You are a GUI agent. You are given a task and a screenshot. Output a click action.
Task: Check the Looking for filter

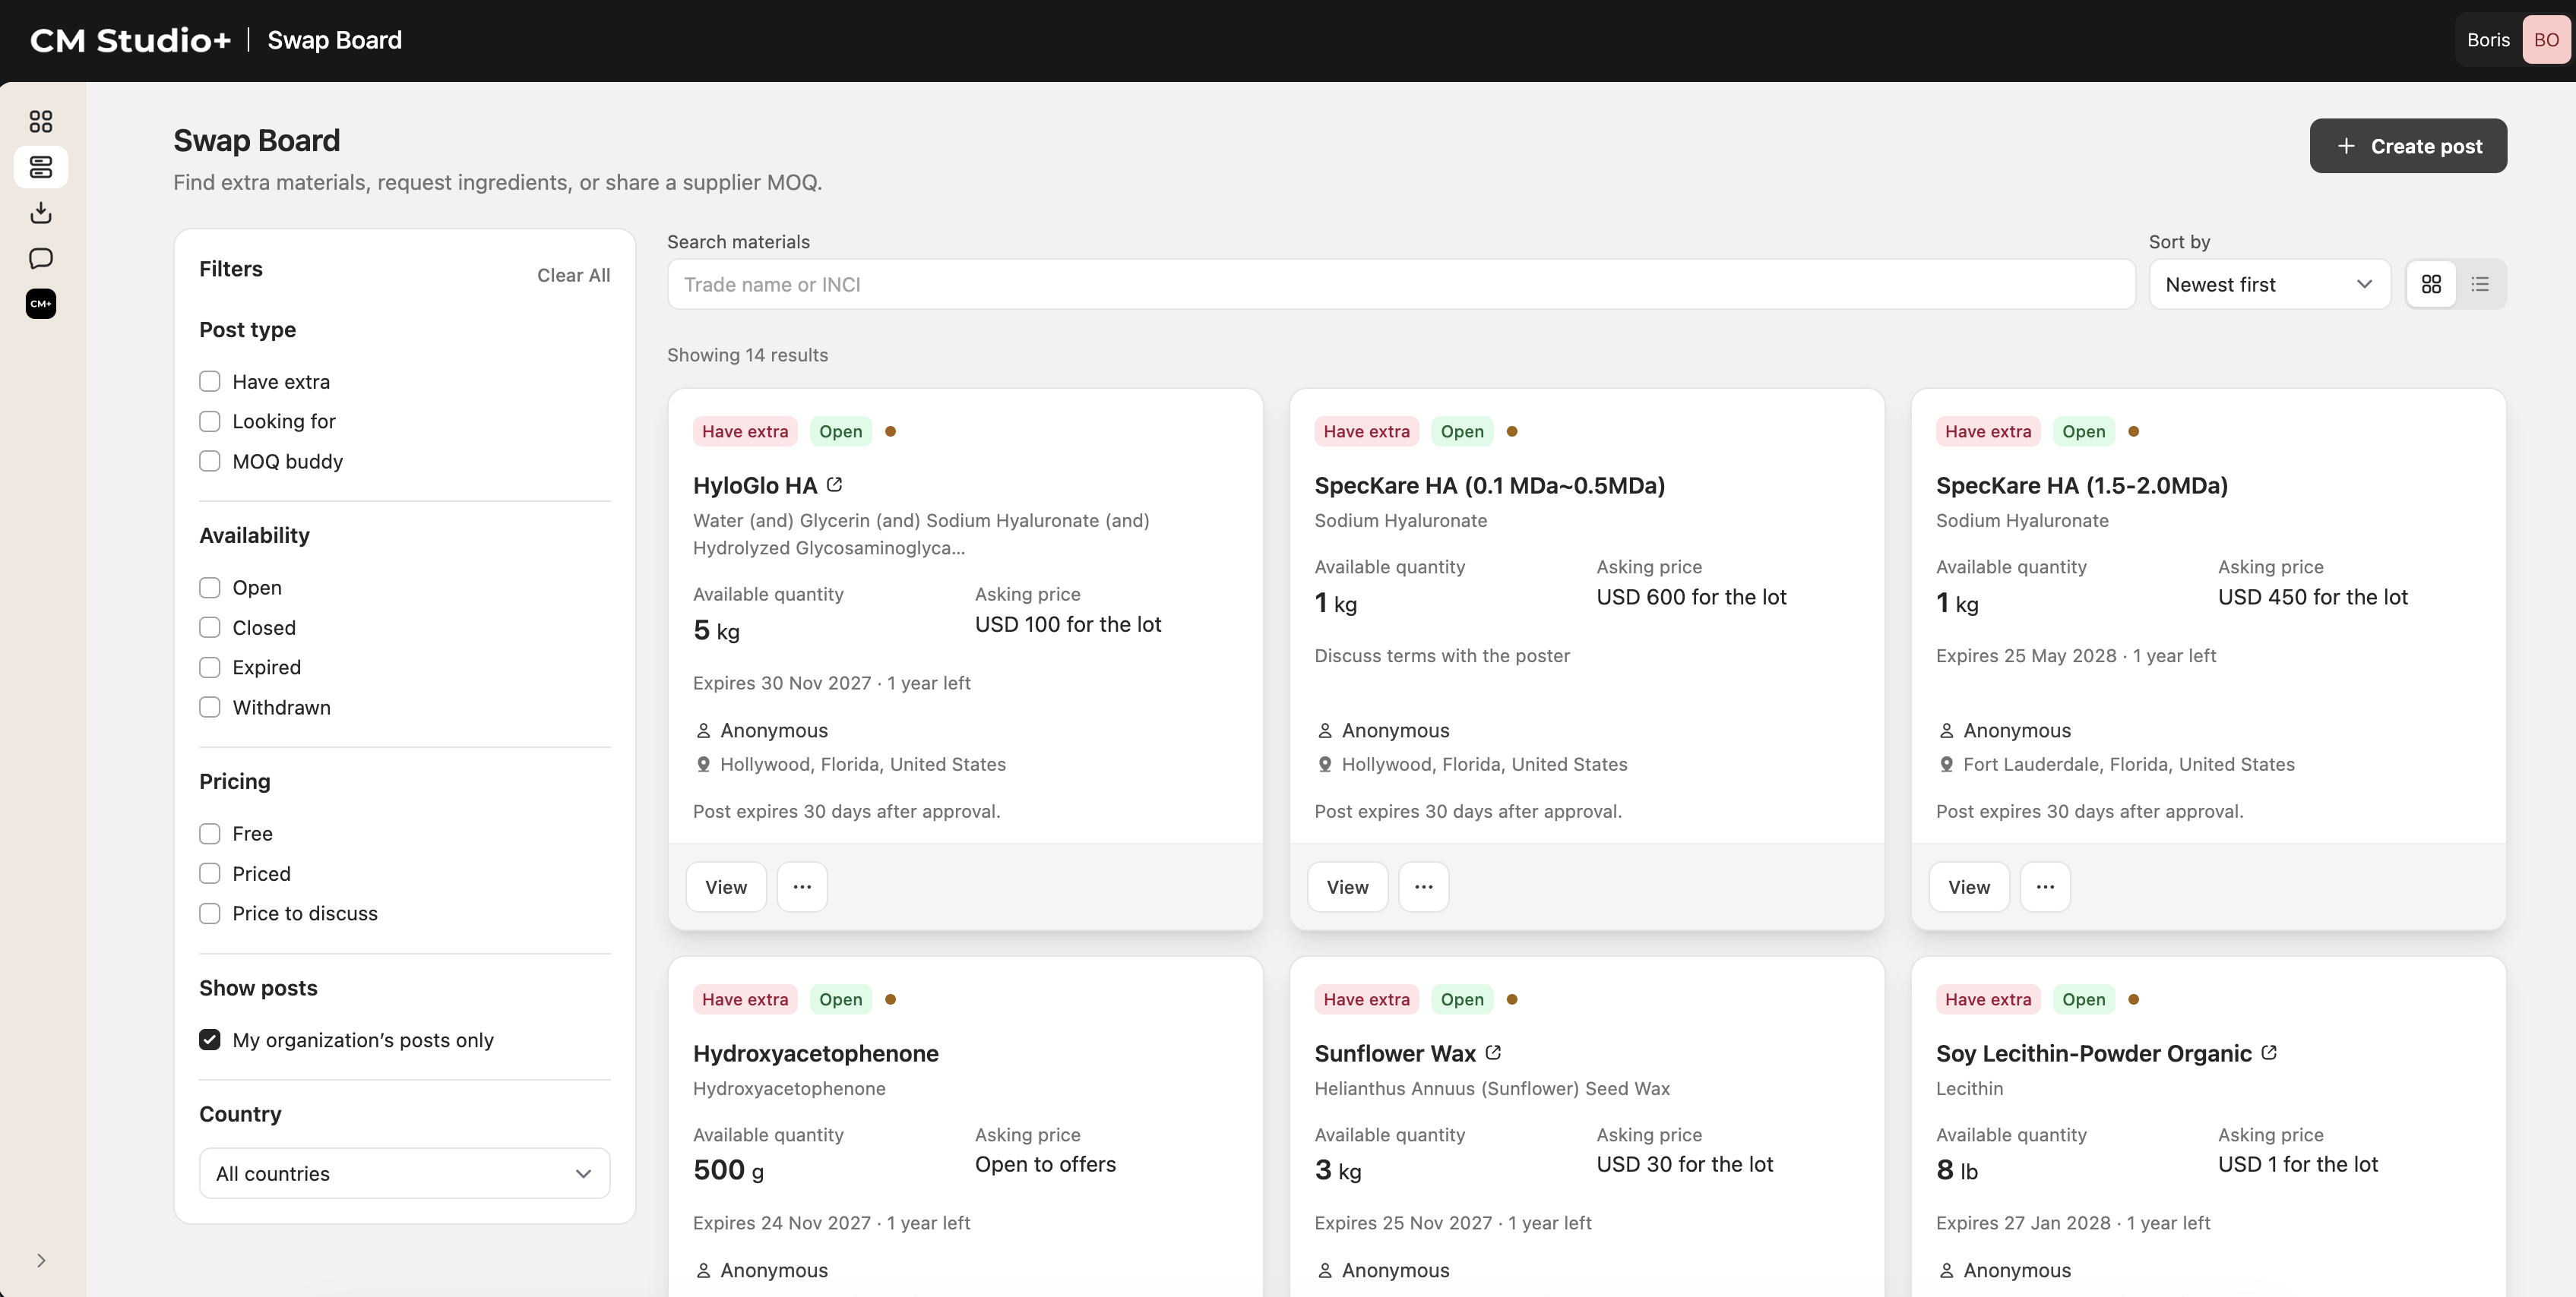209,421
